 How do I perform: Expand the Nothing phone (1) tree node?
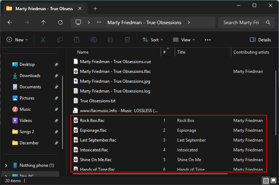6,165
